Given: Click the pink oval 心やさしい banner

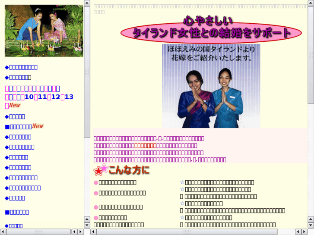Looking at the screenshot, I should point(211,29).
